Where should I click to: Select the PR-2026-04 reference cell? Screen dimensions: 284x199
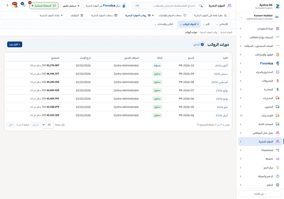click(186, 115)
